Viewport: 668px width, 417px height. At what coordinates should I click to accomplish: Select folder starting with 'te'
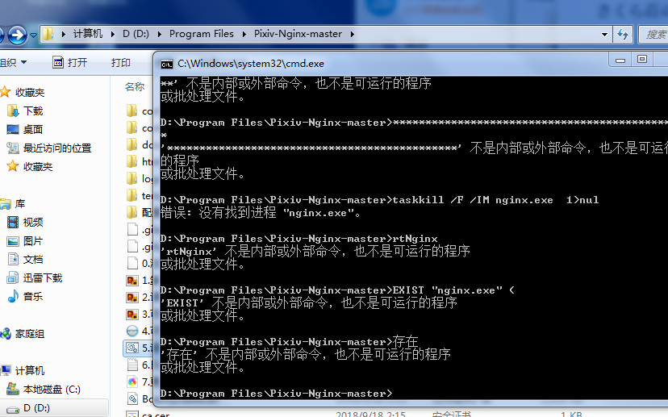point(140,195)
